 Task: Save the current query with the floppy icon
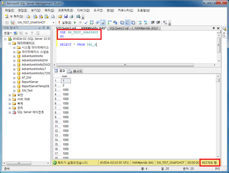[x=66, y=16]
